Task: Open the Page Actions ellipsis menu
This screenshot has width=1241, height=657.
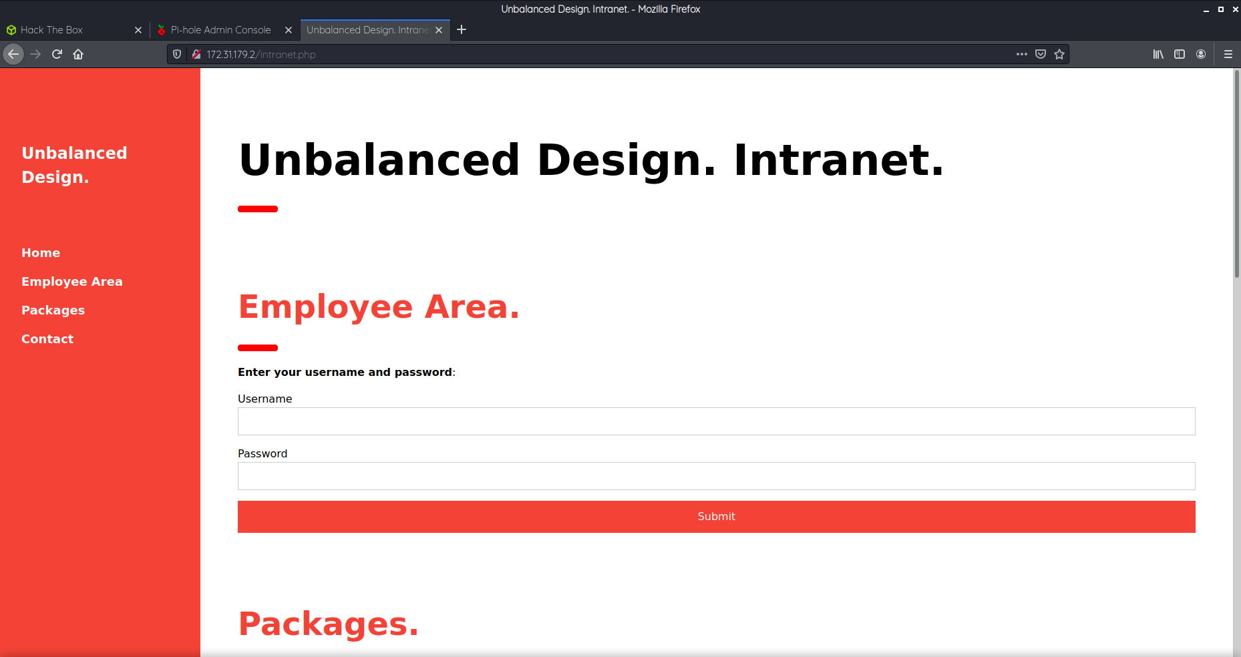Action: 1021,54
